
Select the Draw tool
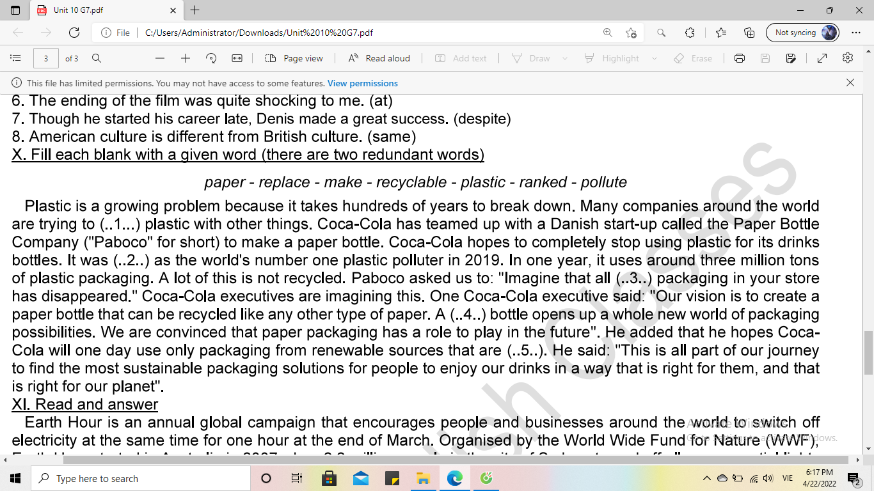(x=532, y=58)
